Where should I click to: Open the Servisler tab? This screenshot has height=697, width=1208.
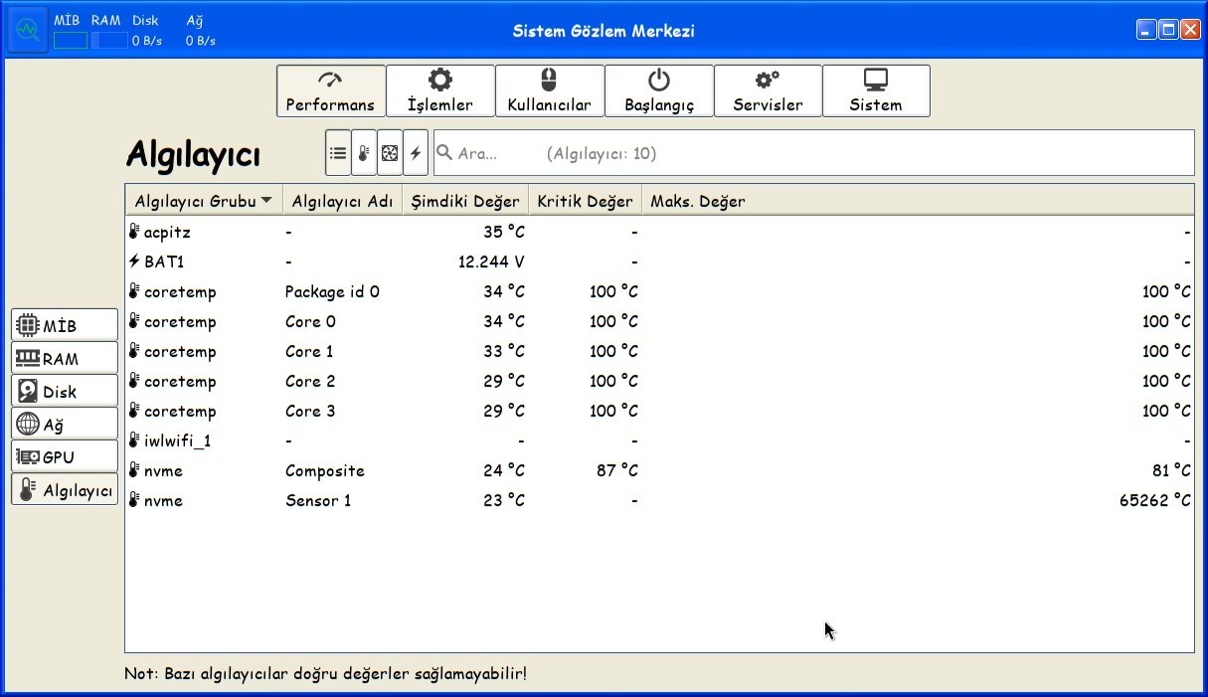[768, 91]
